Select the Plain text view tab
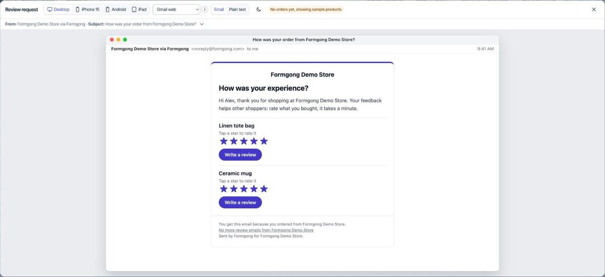 coord(237,10)
